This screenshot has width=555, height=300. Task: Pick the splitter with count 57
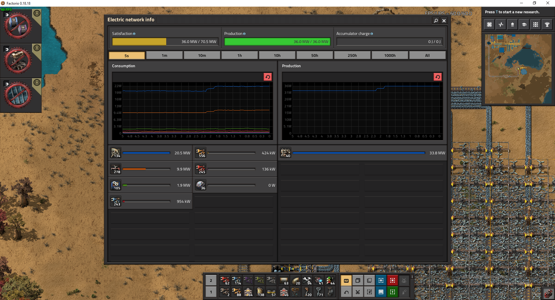[272, 292]
